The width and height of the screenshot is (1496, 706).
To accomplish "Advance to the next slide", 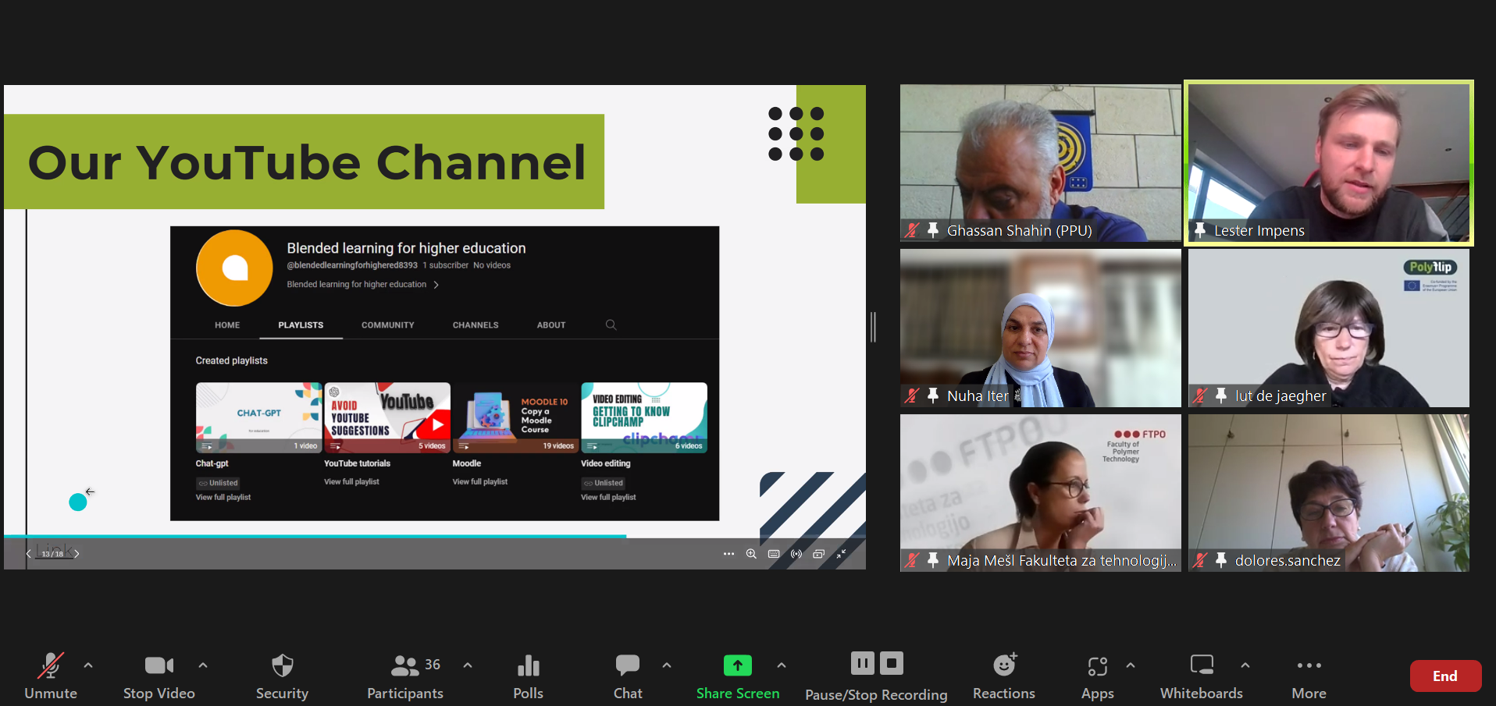I will point(77,554).
